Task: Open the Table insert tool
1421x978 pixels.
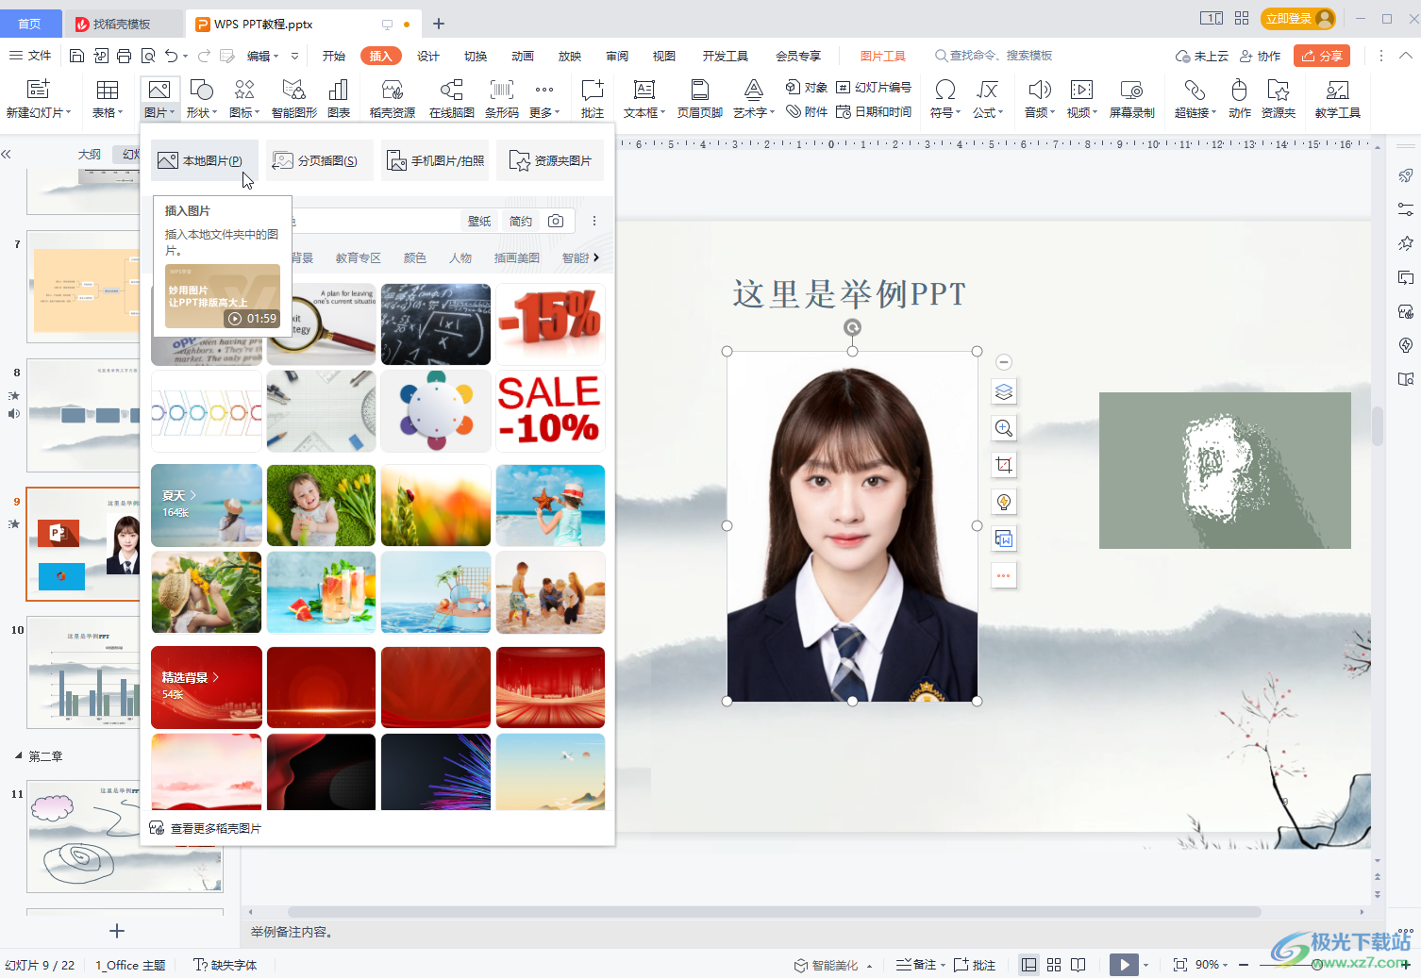Action: pyautogui.click(x=108, y=90)
